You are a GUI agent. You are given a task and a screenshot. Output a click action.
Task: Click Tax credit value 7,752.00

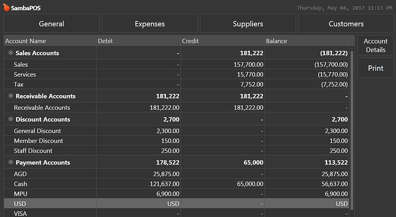(251, 84)
